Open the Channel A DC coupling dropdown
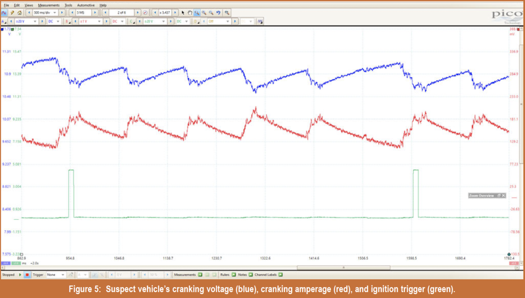The width and height of the screenshot is (525, 298). point(58,21)
